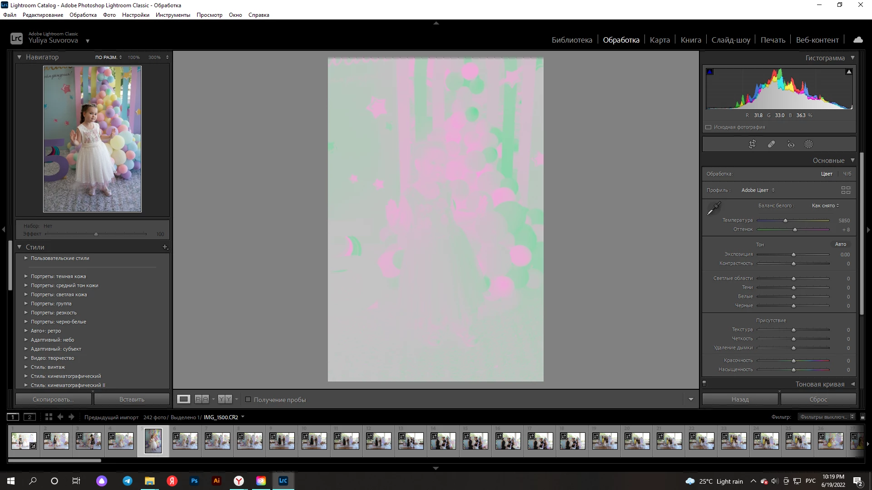Open the profile browser grid icon
The image size is (872, 490).
click(846, 190)
